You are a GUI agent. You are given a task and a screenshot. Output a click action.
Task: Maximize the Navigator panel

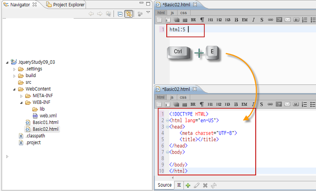pyautogui.click(x=148, y=4)
